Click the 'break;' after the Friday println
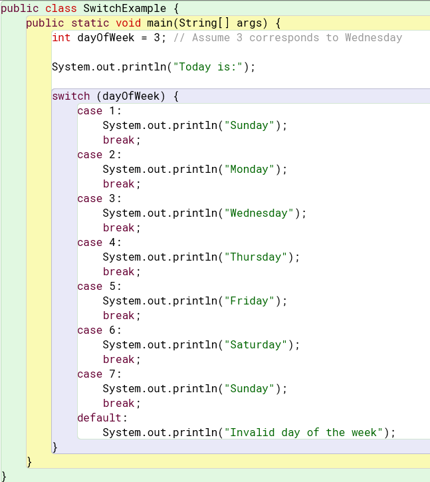 pyautogui.click(x=122, y=315)
